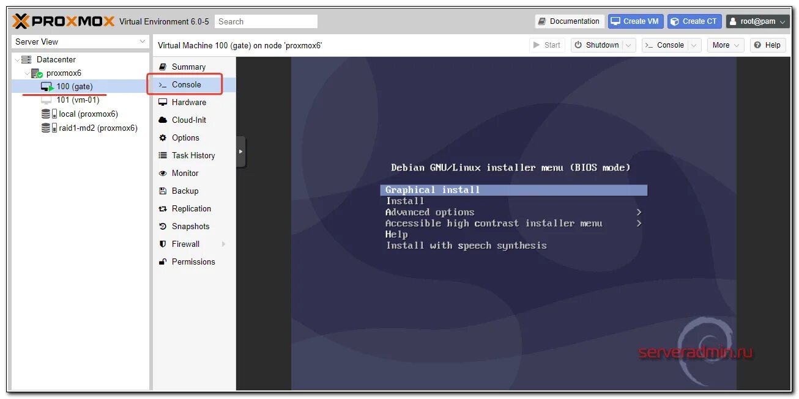Click the Backup floppy disk icon

pos(163,191)
